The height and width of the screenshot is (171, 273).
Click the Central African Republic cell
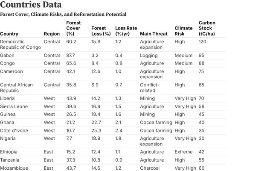[x=16, y=88]
